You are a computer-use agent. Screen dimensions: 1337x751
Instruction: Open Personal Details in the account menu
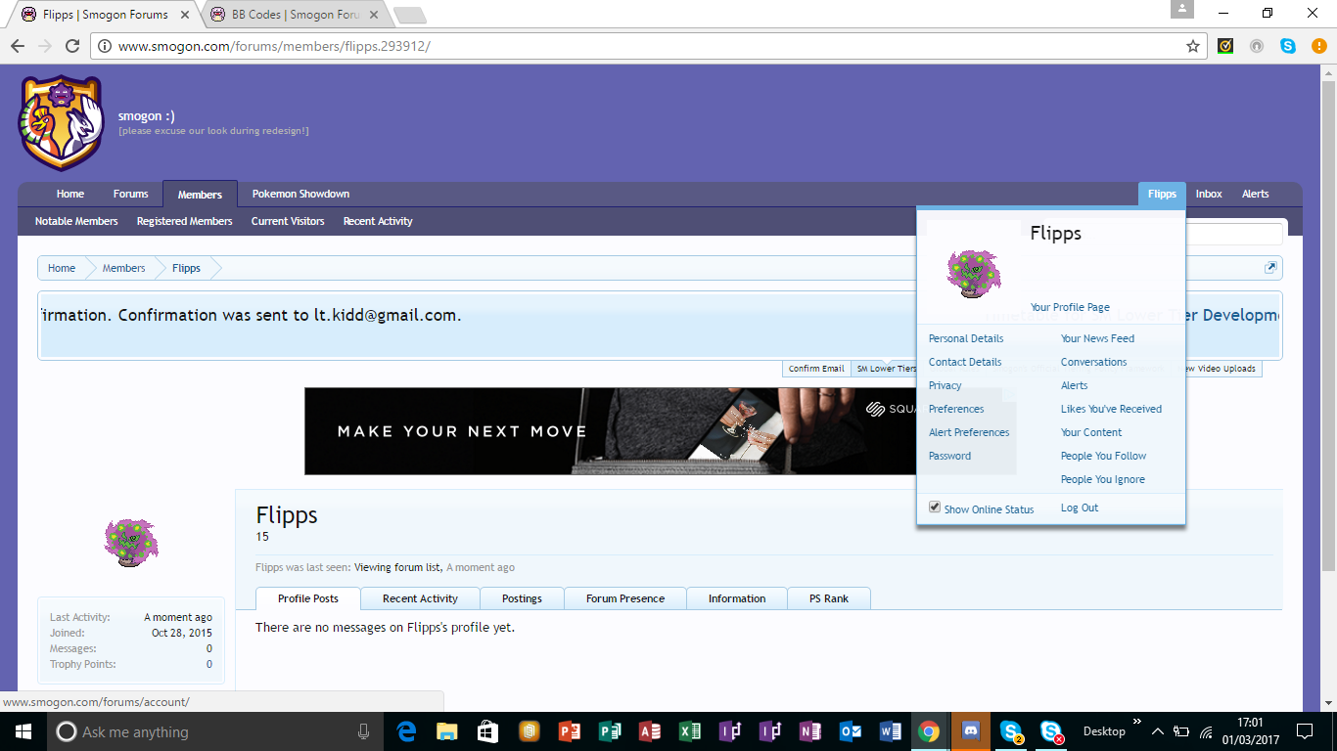click(x=966, y=338)
